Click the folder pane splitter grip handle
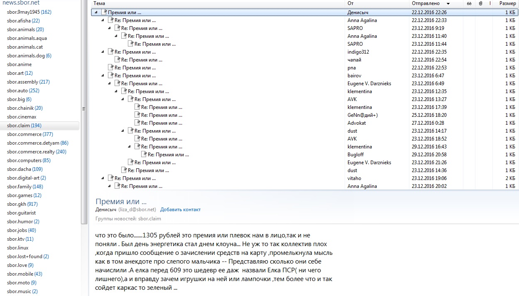The image size is (519, 296). point(83,109)
